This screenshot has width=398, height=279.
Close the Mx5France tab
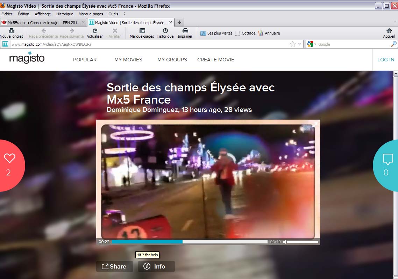(x=83, y=23)
